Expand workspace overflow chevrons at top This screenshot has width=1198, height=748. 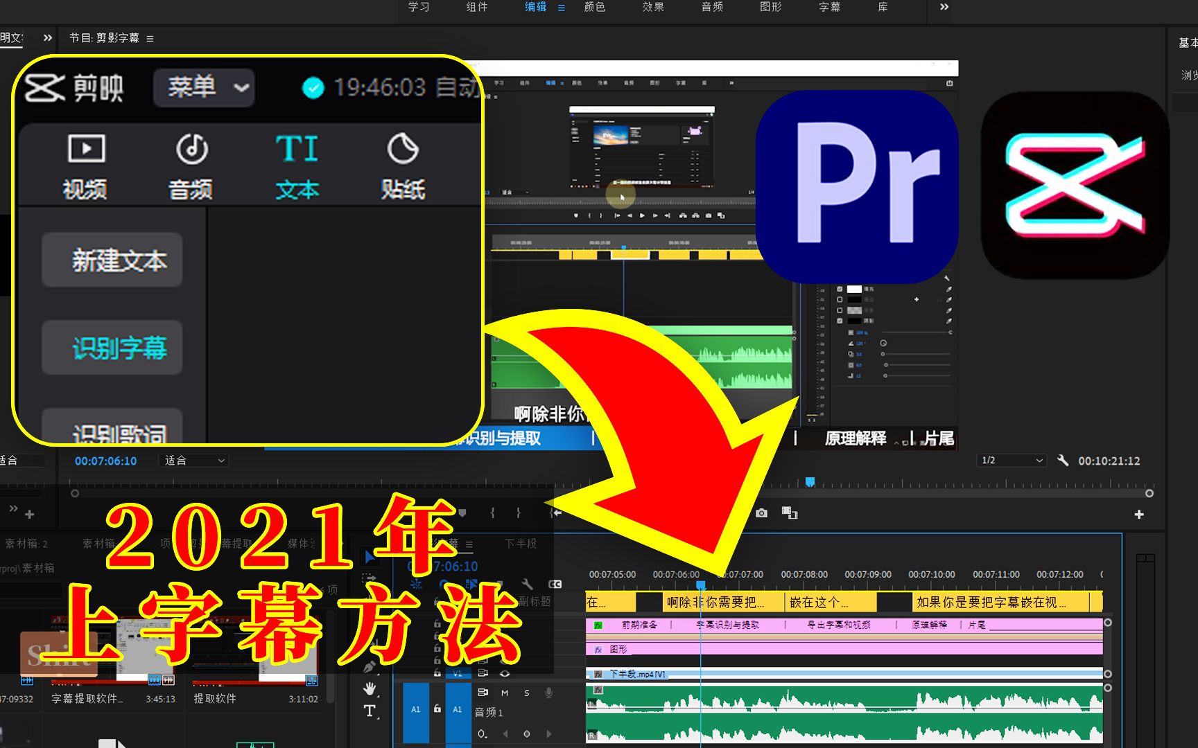tap(944, 7)
